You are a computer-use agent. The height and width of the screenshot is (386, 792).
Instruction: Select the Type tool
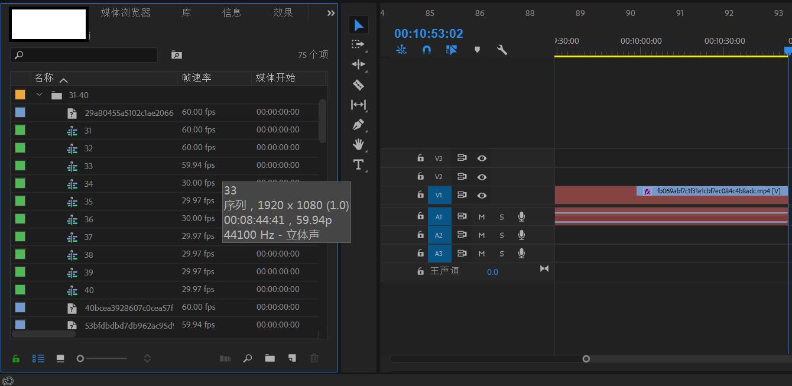pos(358,165)
